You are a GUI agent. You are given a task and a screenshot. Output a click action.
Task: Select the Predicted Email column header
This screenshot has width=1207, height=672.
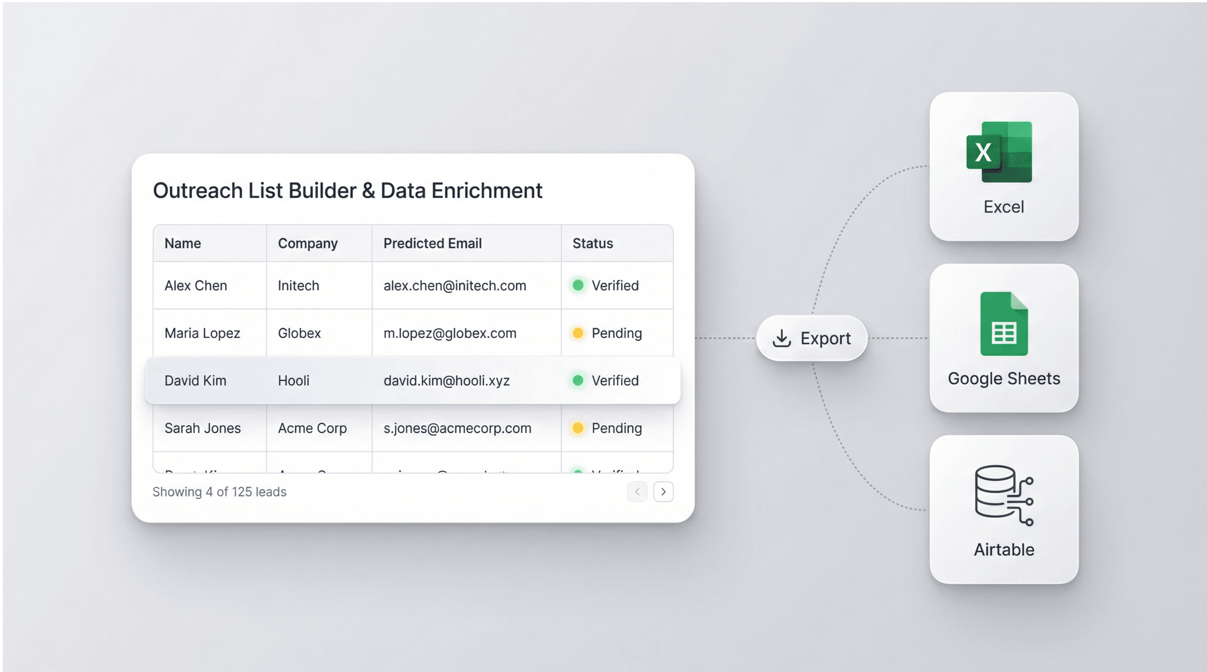pos(433,243)
